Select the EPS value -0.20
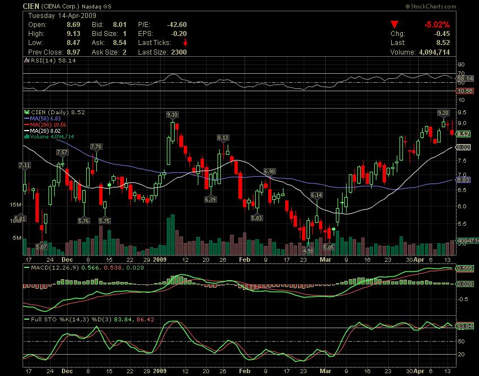Screen dimensions: 479x376 (179, 34)
